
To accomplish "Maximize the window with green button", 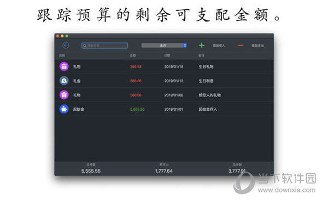I will [67, 36].
